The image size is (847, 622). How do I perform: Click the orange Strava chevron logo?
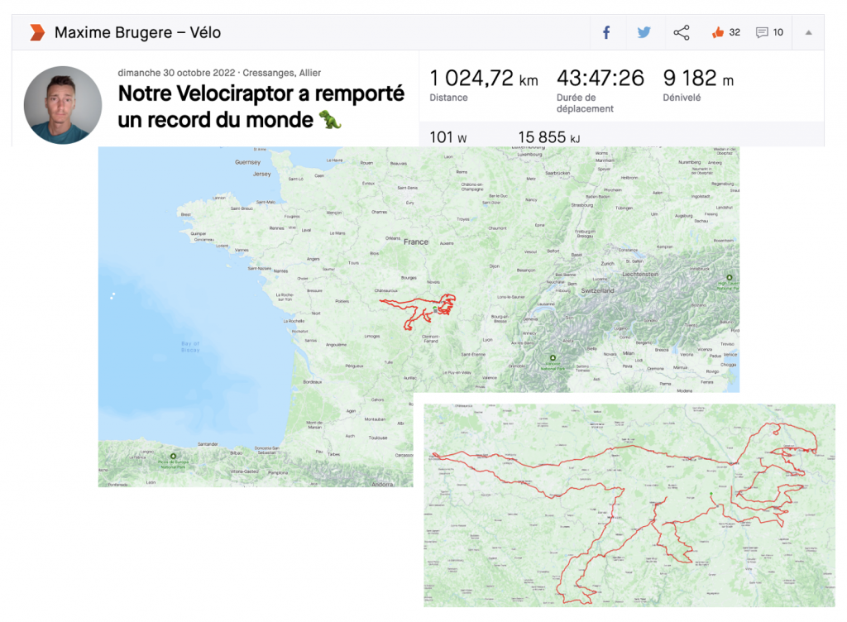coord(36,32)
